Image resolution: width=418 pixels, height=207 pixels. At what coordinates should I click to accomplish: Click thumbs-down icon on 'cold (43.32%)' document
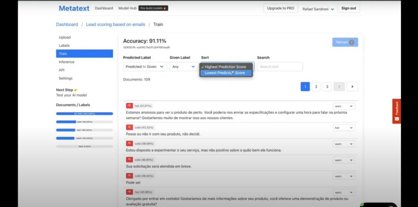(x=129, y=127)
